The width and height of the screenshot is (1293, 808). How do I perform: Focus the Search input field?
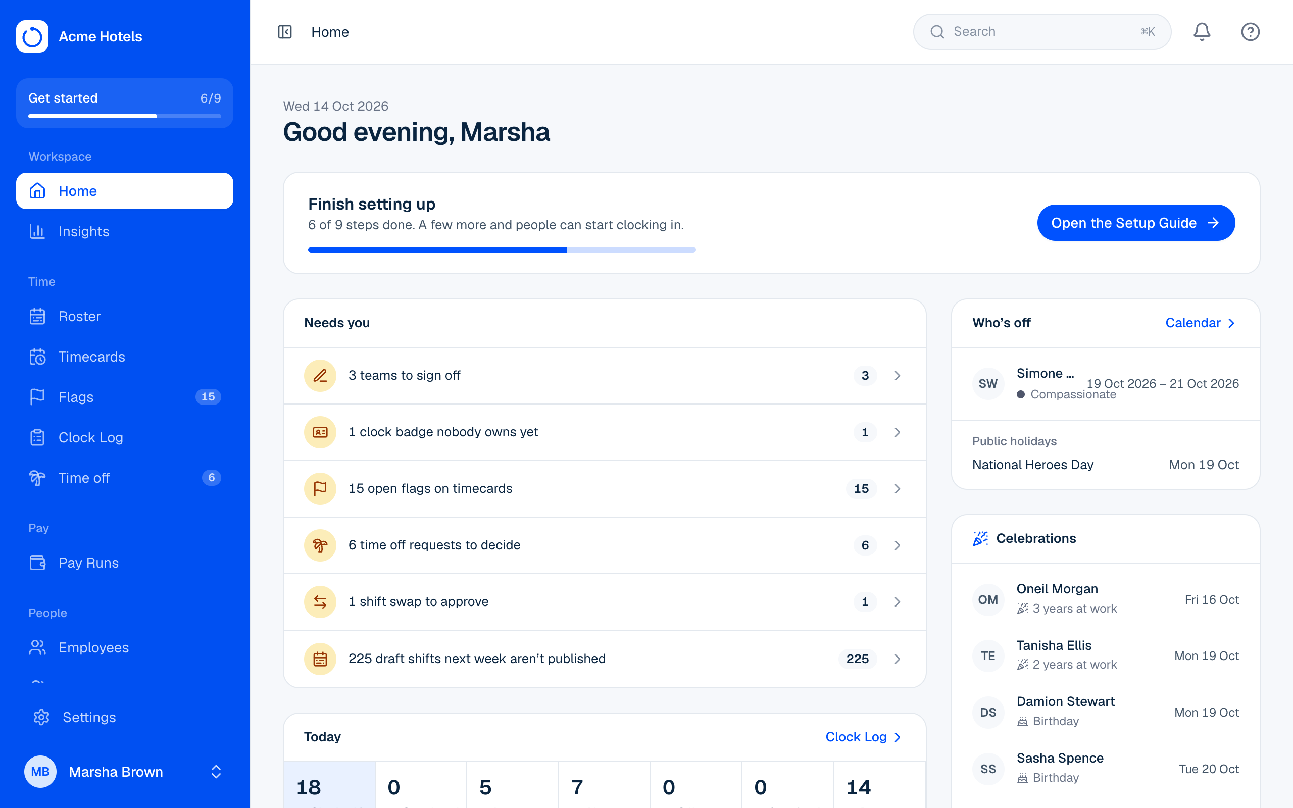click(1042, 32)
